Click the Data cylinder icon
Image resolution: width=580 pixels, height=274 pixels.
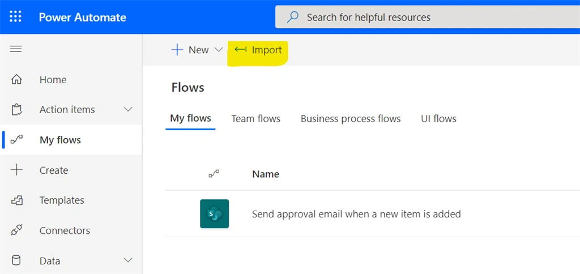(16, 260)
